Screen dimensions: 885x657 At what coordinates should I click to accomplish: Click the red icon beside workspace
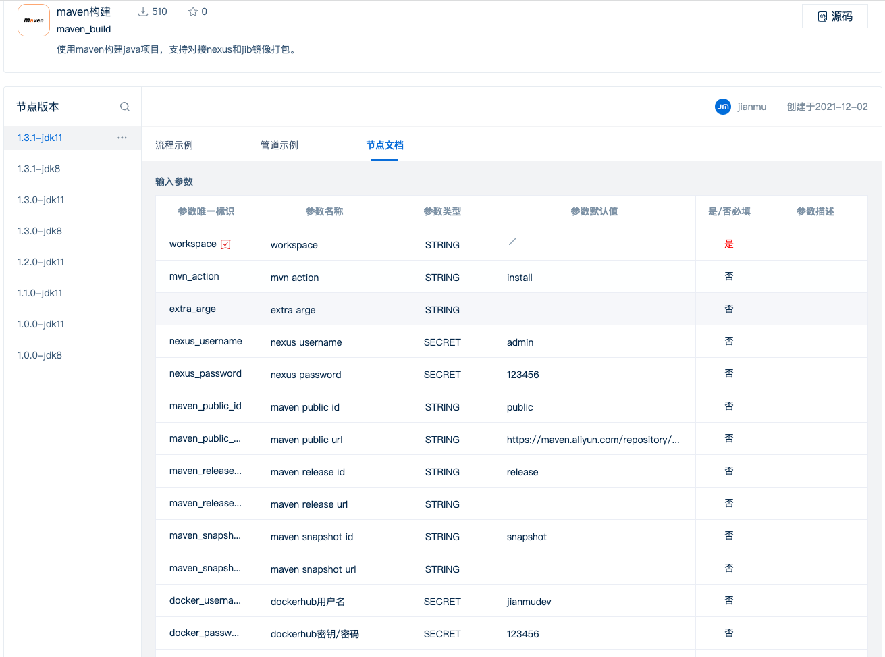click(226, 244)
